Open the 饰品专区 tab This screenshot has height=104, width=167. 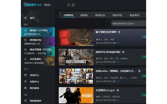click(x=117, y=15)
